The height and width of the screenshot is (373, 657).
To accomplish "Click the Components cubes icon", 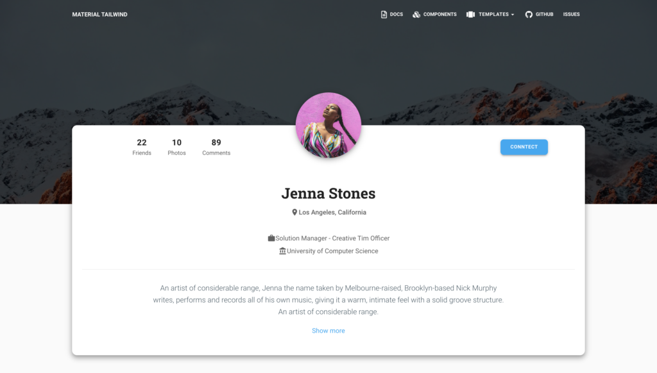I will coord(416,14).
